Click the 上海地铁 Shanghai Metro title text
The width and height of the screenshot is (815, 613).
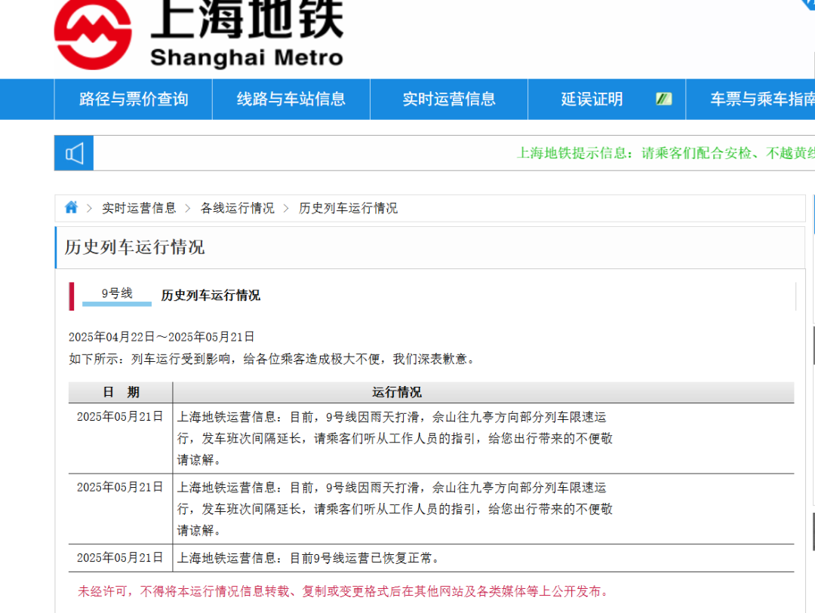coord(247,34)
